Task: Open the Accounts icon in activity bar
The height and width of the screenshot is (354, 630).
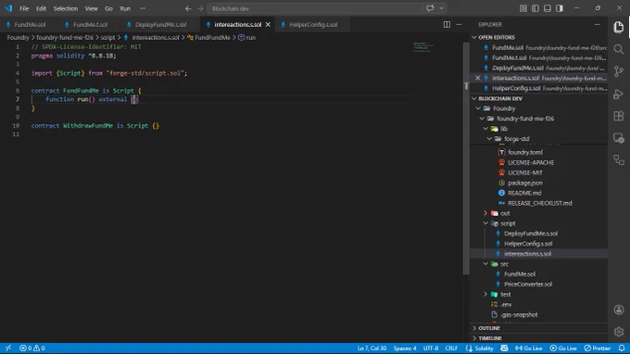Action: [x=619, y=310]
